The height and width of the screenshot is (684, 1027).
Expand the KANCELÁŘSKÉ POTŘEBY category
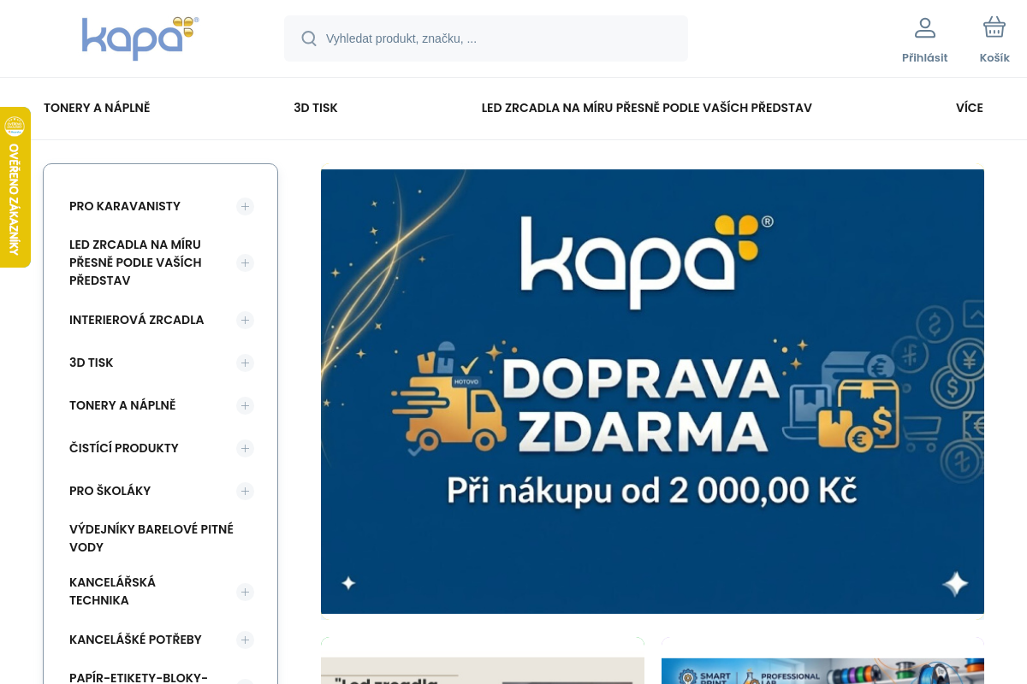click(245, 640)
